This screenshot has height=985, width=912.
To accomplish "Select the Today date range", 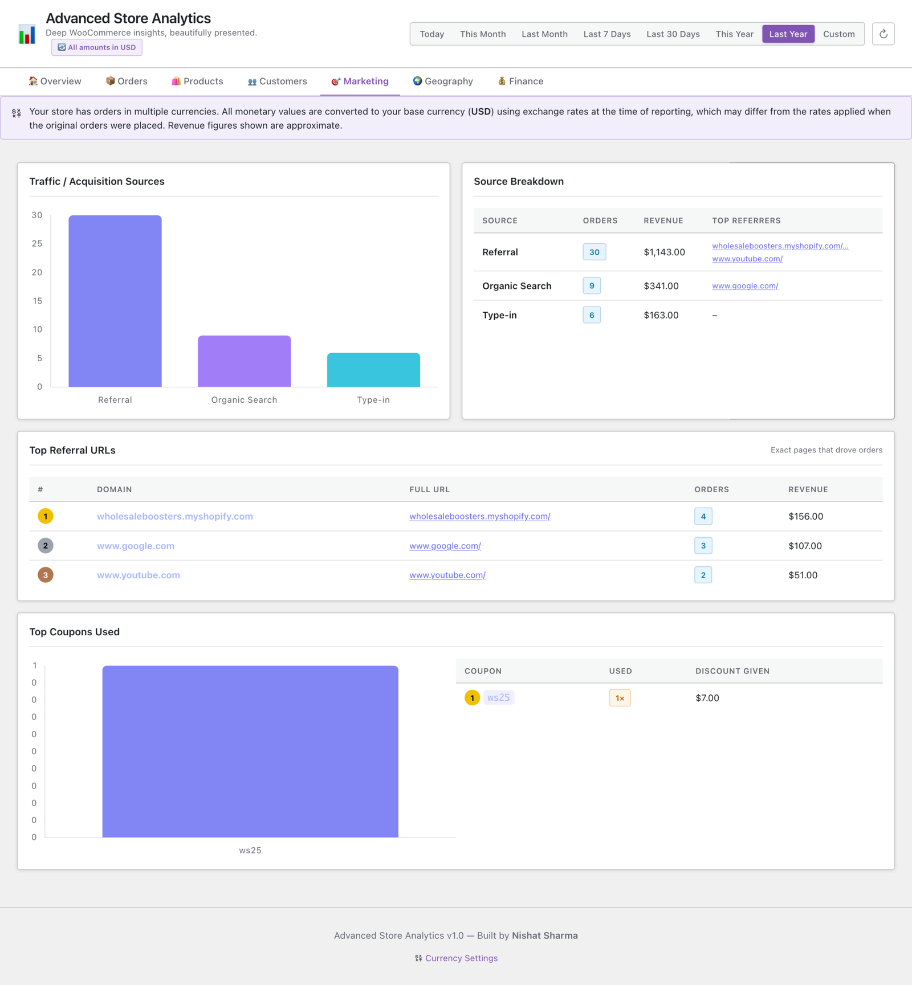I will pyautogui.click(x=432, y=34).
